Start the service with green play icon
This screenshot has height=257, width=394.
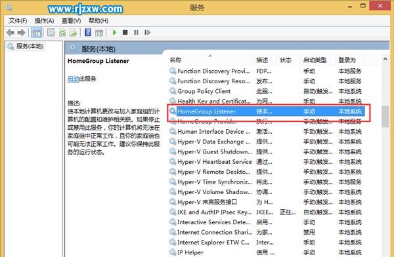tap(114, 32)
